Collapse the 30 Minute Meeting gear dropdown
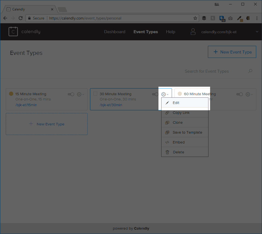The image size is (262, 234). tap(165, 94)
